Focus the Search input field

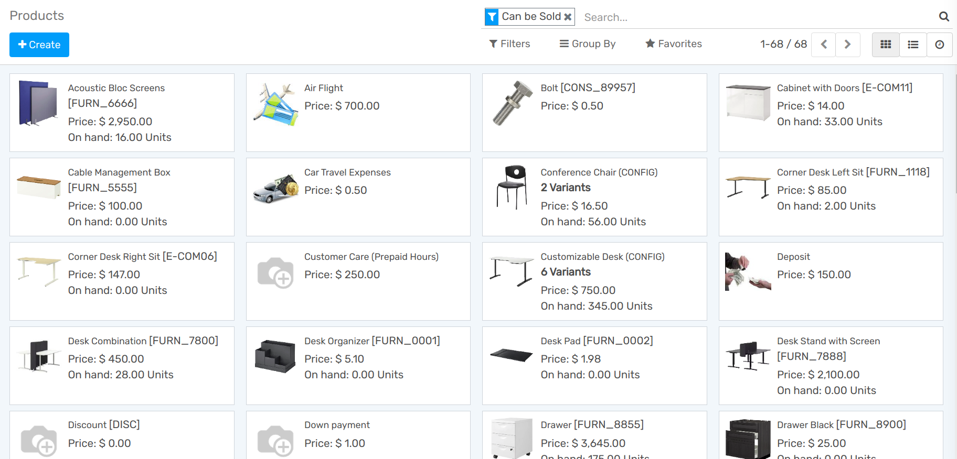click(756, 17)
